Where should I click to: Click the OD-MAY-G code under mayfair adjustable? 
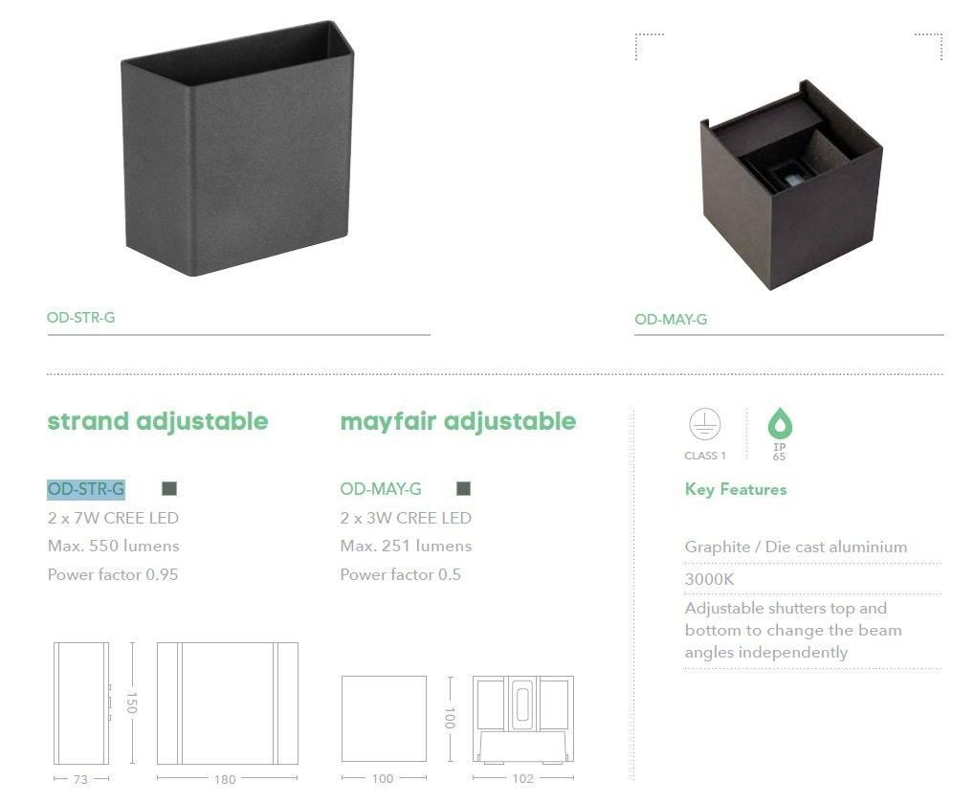coord(381,489)
